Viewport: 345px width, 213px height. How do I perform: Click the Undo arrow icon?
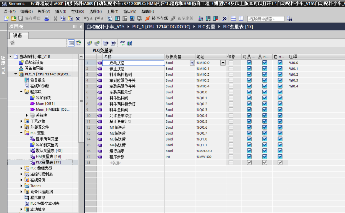pos(86,19)
